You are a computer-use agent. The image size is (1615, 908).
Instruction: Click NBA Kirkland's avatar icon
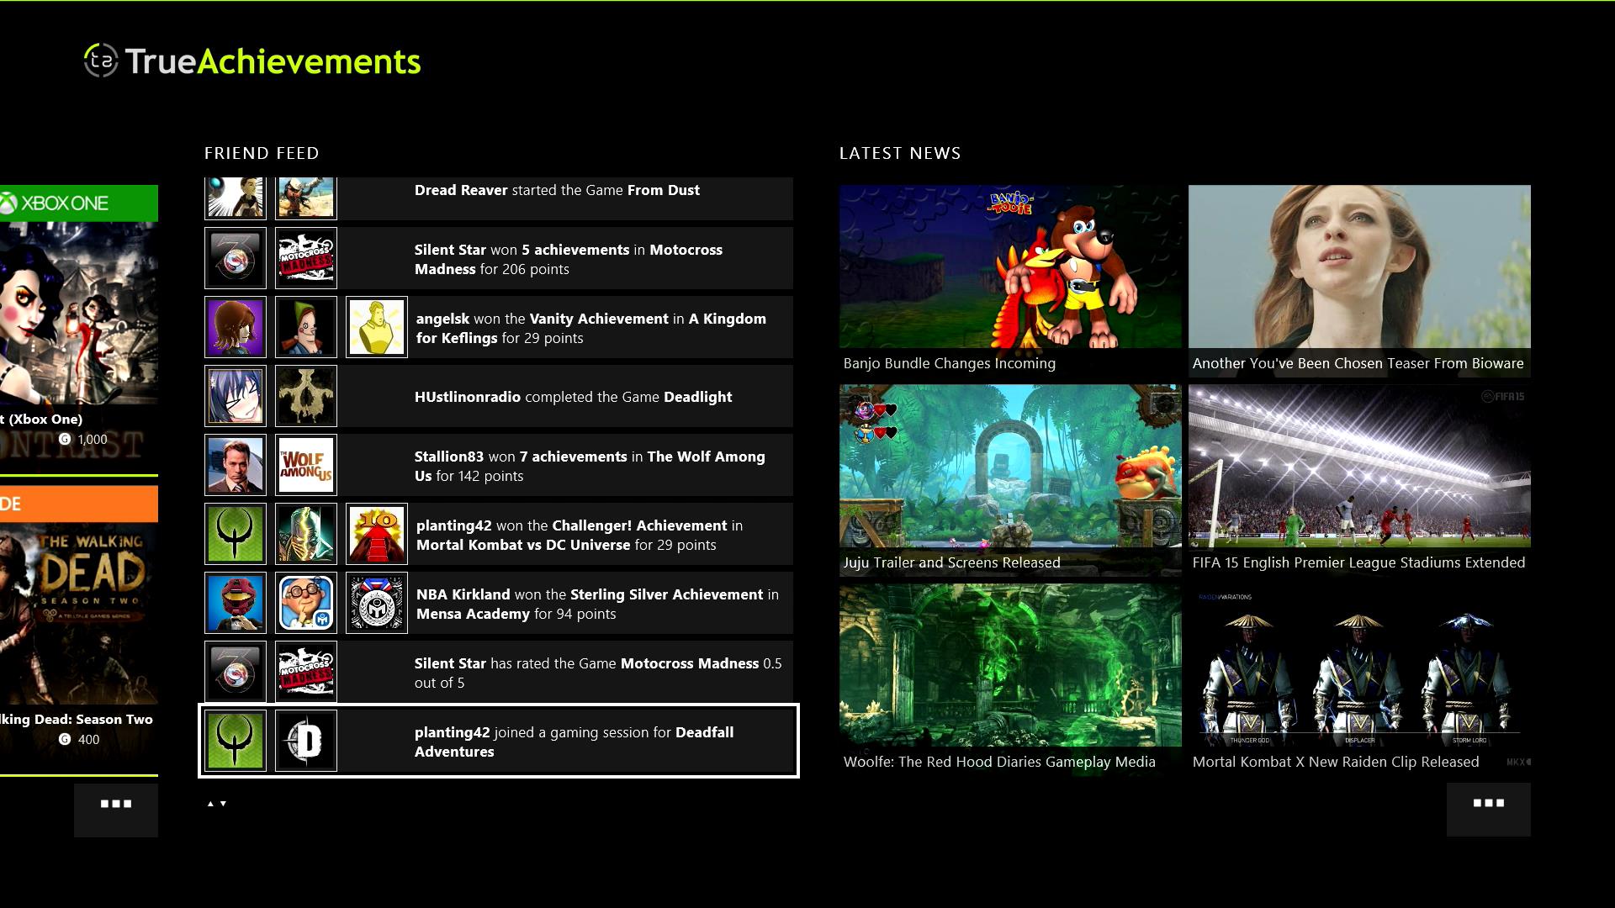[236, 603]
